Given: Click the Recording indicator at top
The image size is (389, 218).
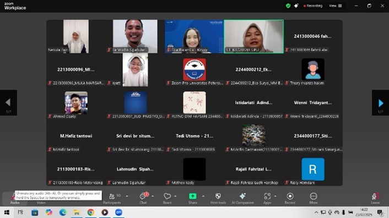Looking at the screenshot, I should click(x=313, y=6).
